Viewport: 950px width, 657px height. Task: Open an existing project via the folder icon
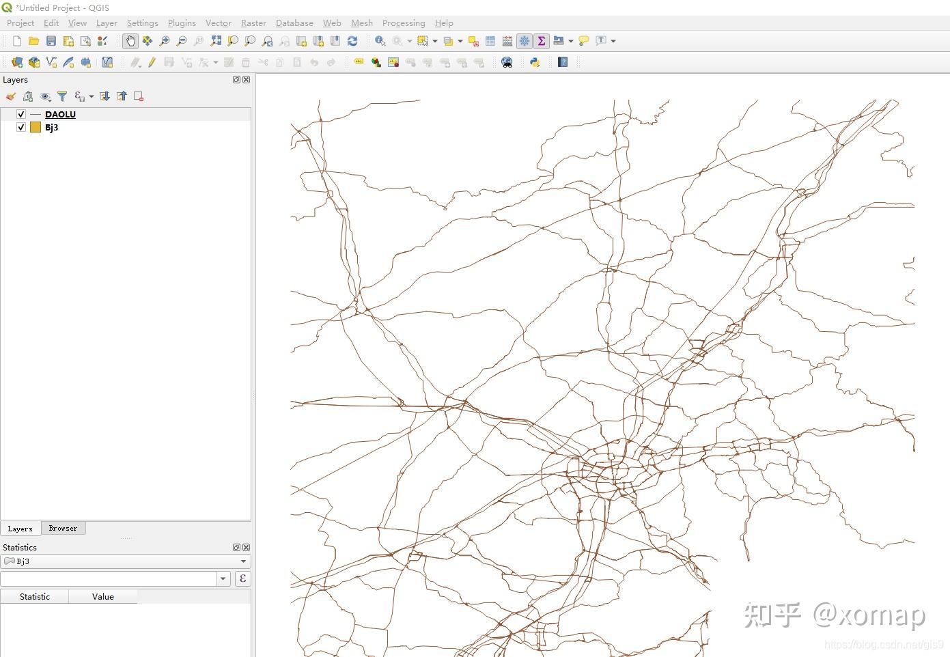tap(33, 41)
